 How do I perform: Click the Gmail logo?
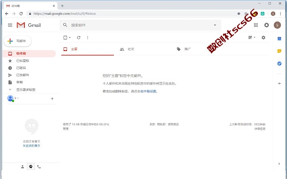(x=29, y=25)
